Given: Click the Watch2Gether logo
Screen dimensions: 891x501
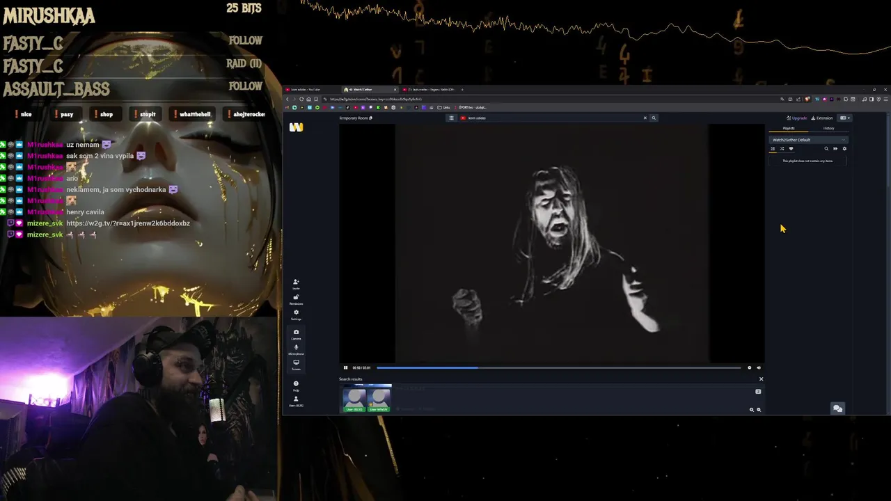Looking at the screenshot, I should point(297,127).
